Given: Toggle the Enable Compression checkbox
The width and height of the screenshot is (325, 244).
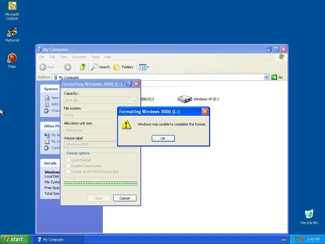Looking at the screenshot, I should coord(68,166).
